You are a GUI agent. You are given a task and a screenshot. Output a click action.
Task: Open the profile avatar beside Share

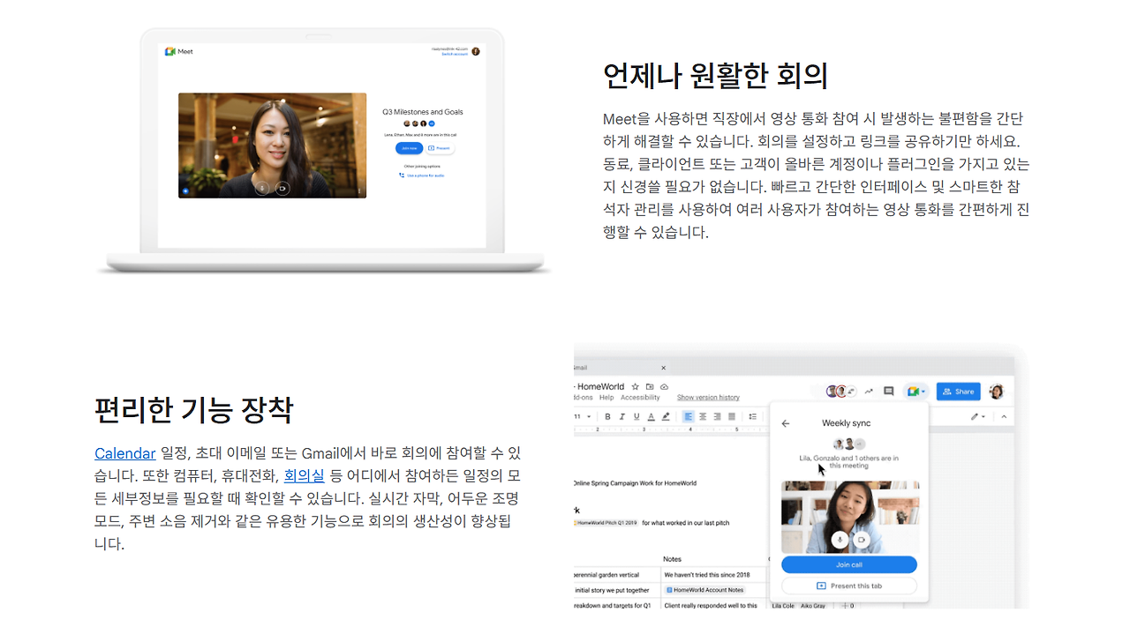pyautogui.click(x=997, y=391)
